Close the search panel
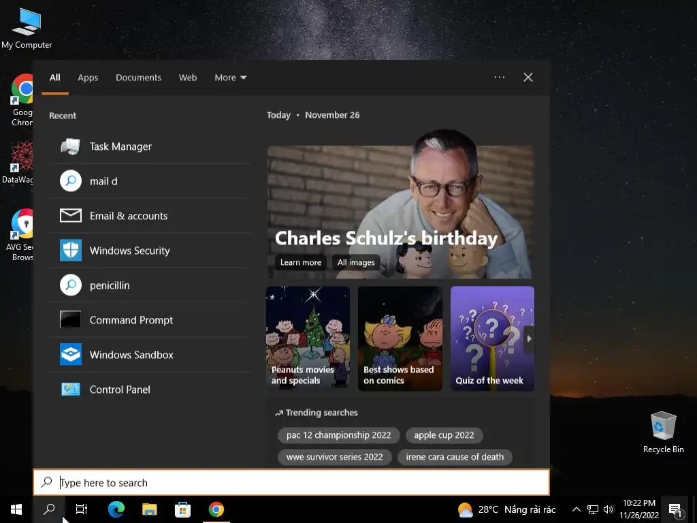697x523 pixels. [x=528, y=78]
